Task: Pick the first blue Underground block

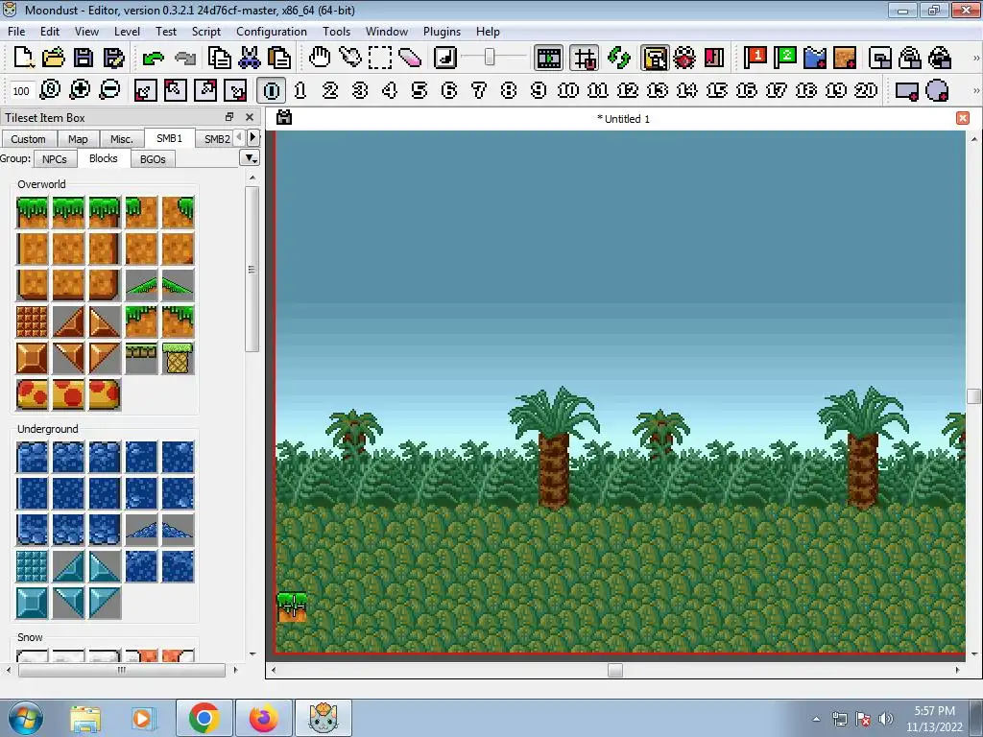Action: coord(32,456)
